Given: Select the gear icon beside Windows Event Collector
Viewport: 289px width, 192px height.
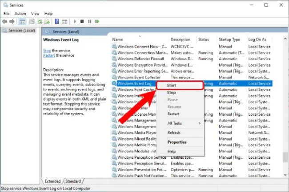Looking at the screenshot, I should pyautogui.click(x=114, y=77).
